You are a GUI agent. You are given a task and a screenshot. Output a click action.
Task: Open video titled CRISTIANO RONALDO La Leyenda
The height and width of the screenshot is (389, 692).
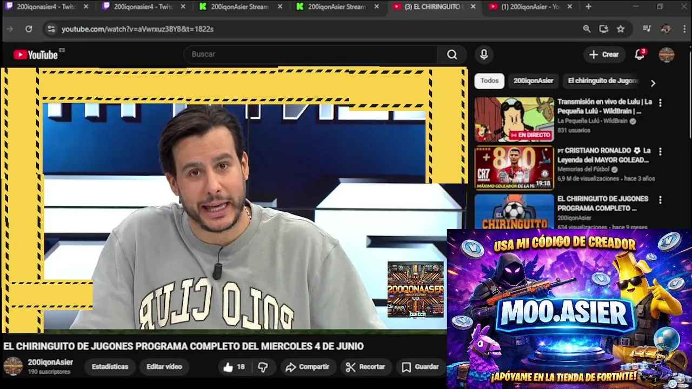click(x=603, y=155)
